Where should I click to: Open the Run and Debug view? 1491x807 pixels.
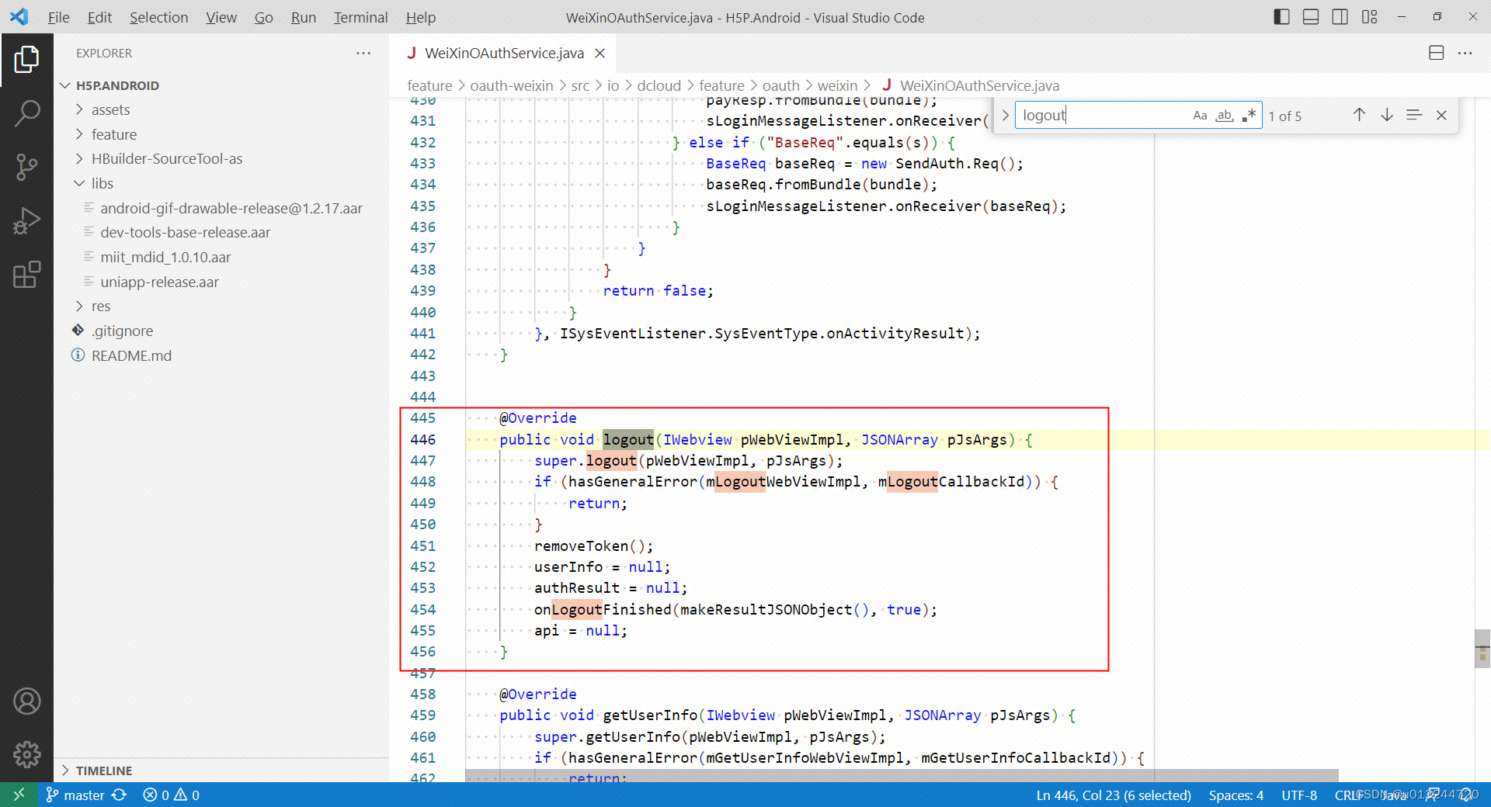coord(26,221)
